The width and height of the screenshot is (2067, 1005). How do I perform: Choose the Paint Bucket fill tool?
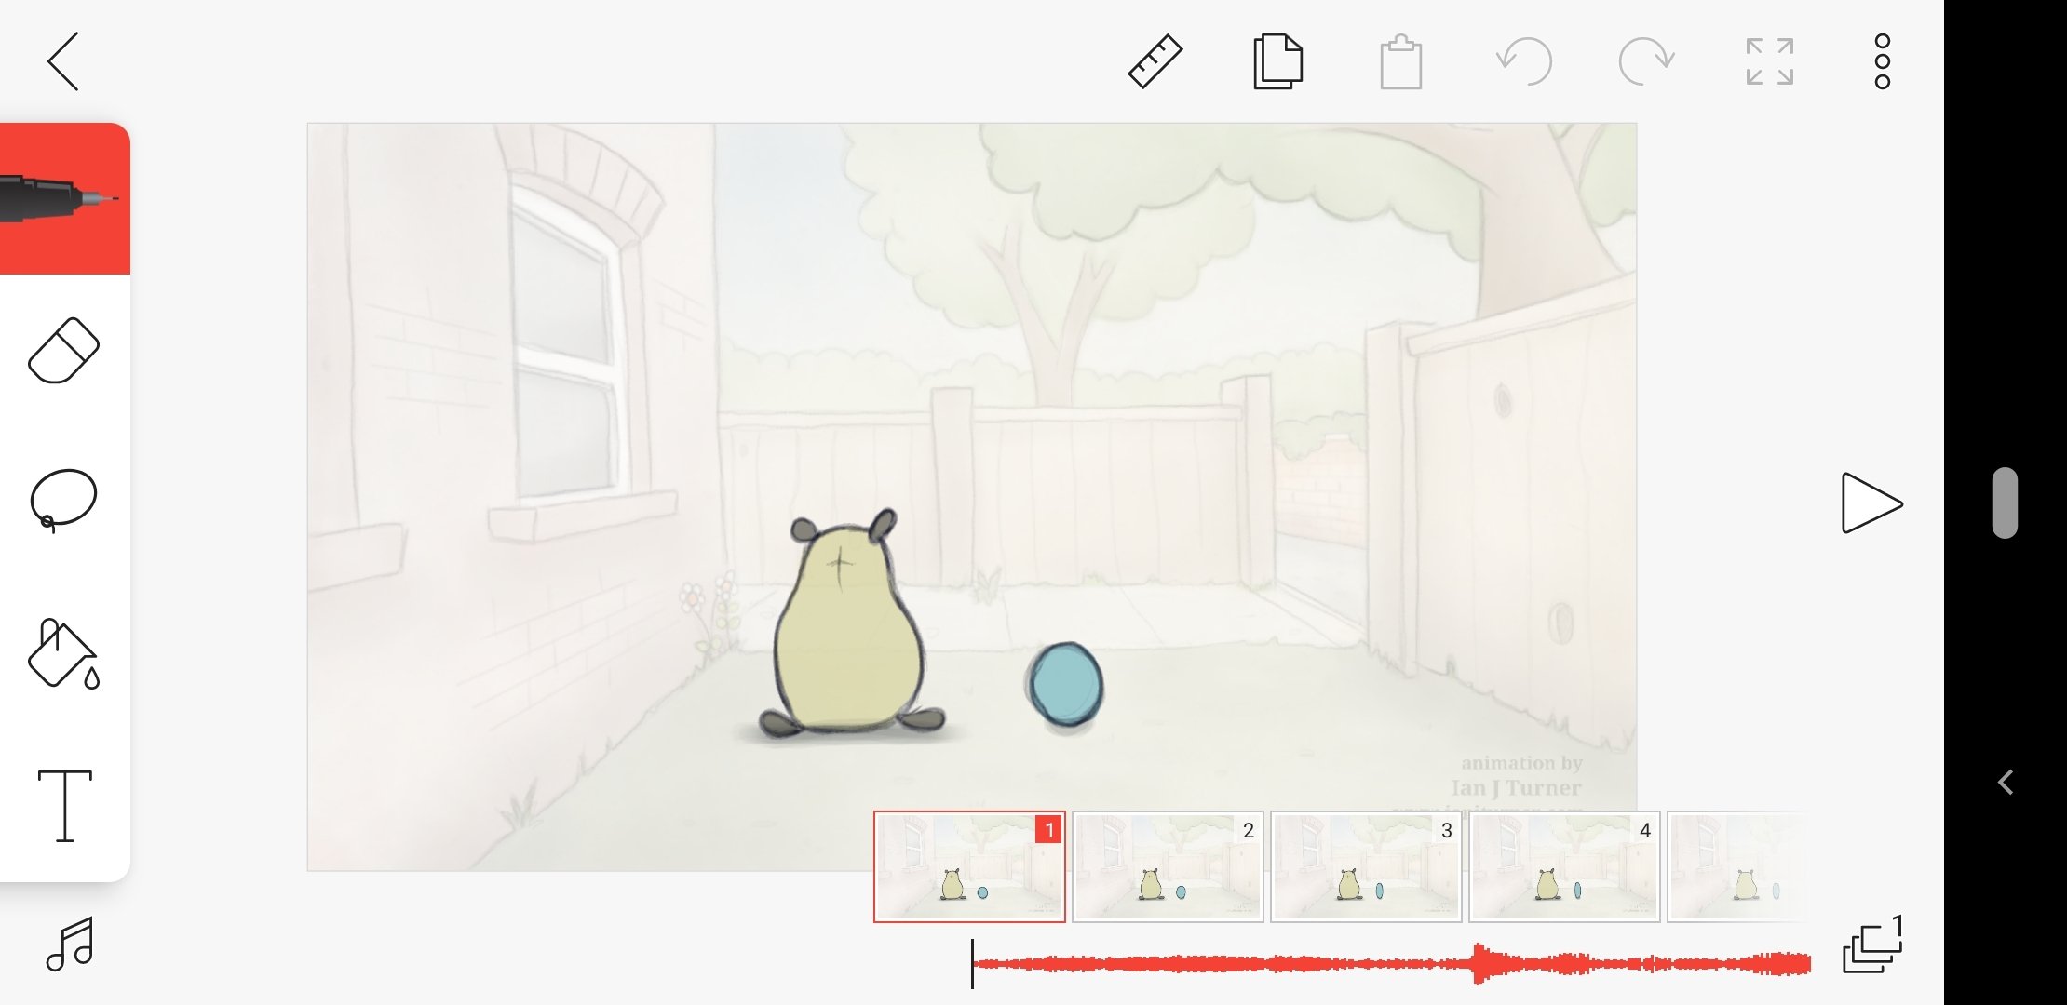(63, 653)
